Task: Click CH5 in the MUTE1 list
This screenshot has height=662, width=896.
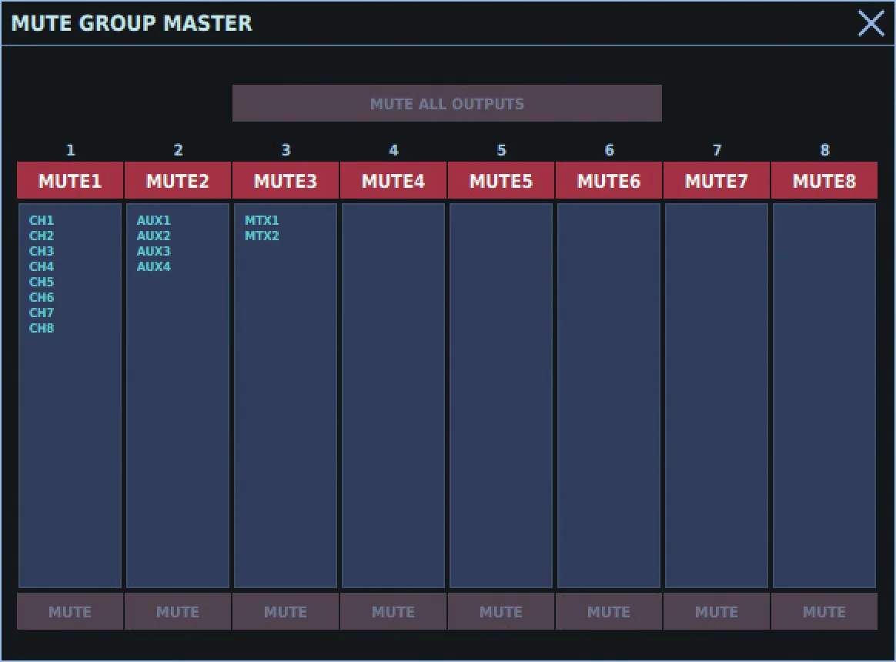Action: pyautogui.click(x=42, y=282)
